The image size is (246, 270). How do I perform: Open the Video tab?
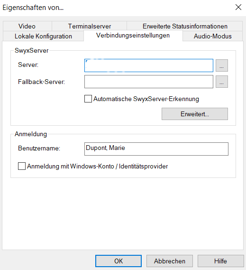click(x=27, y=26)
